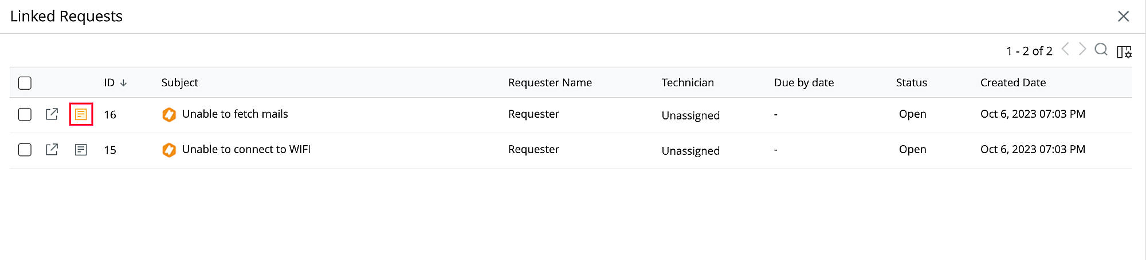Click the search icon above the table
The height and width of the screenshot is (260, 1146).
(1101, 50)
